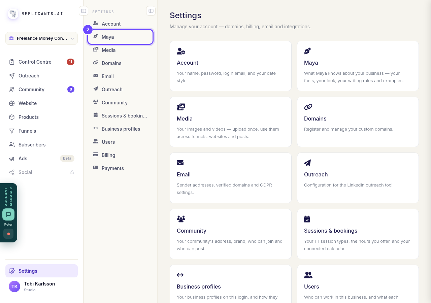Open the Freelance Money business switcher dropdown

(x=41, y=38)
